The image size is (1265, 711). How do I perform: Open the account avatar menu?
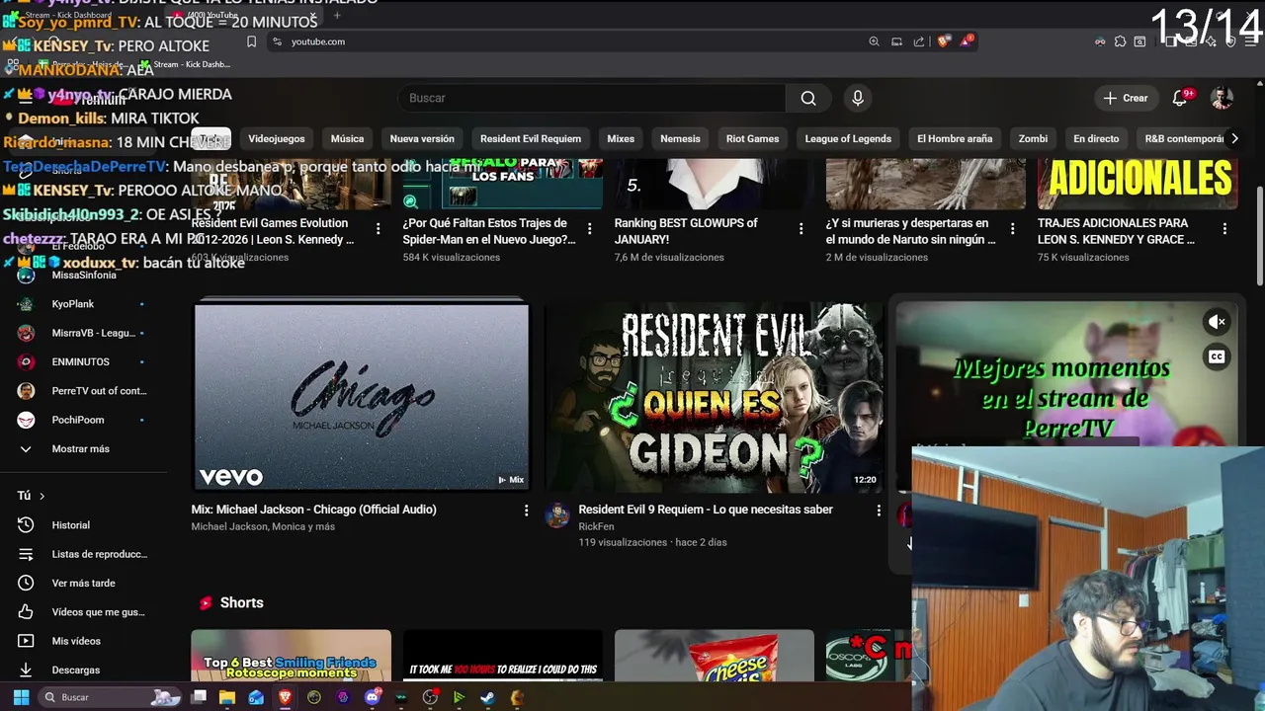1223,98
